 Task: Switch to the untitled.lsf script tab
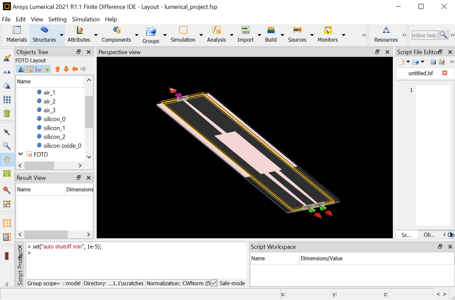point(420,73)
